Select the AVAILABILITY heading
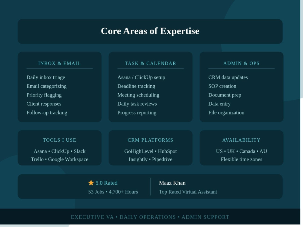This screenshot has width=303, height=227. (241, 140)
